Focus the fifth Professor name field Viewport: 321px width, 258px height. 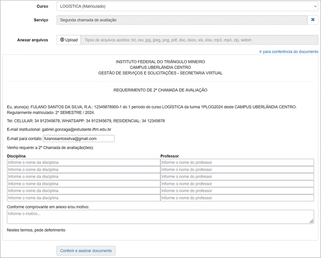(237, 191)
